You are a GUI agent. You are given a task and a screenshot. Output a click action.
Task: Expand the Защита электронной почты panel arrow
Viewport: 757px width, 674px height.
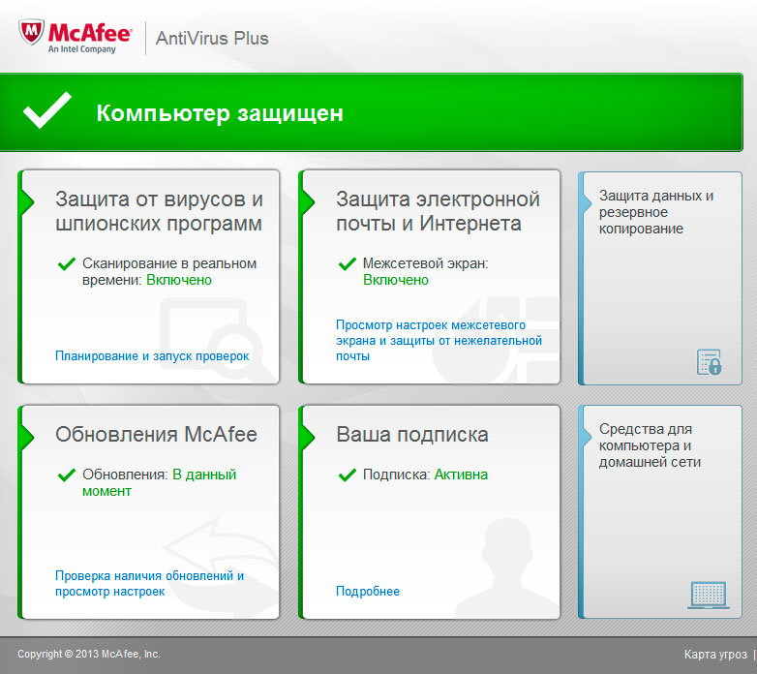coord(309,201)
